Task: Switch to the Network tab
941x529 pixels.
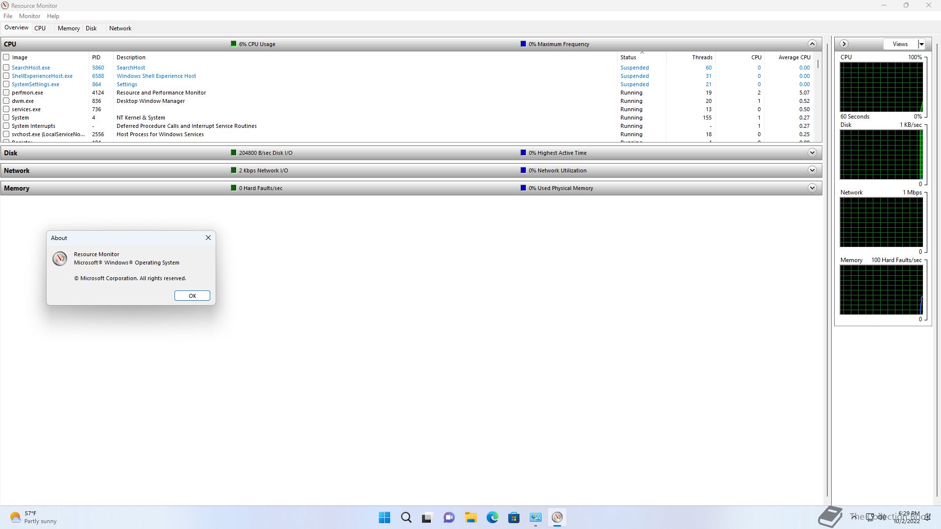Action: point(120,28)
